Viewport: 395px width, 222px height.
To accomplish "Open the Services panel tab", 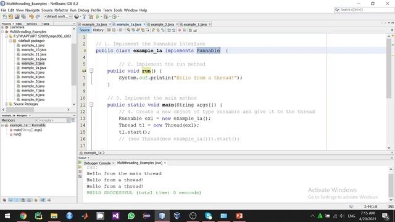I will point(31,23).
